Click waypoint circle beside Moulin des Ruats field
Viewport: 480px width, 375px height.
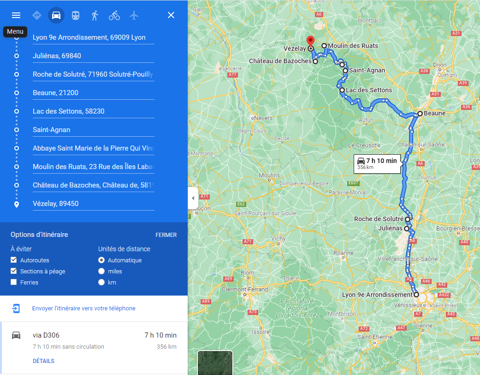[17, 167]
